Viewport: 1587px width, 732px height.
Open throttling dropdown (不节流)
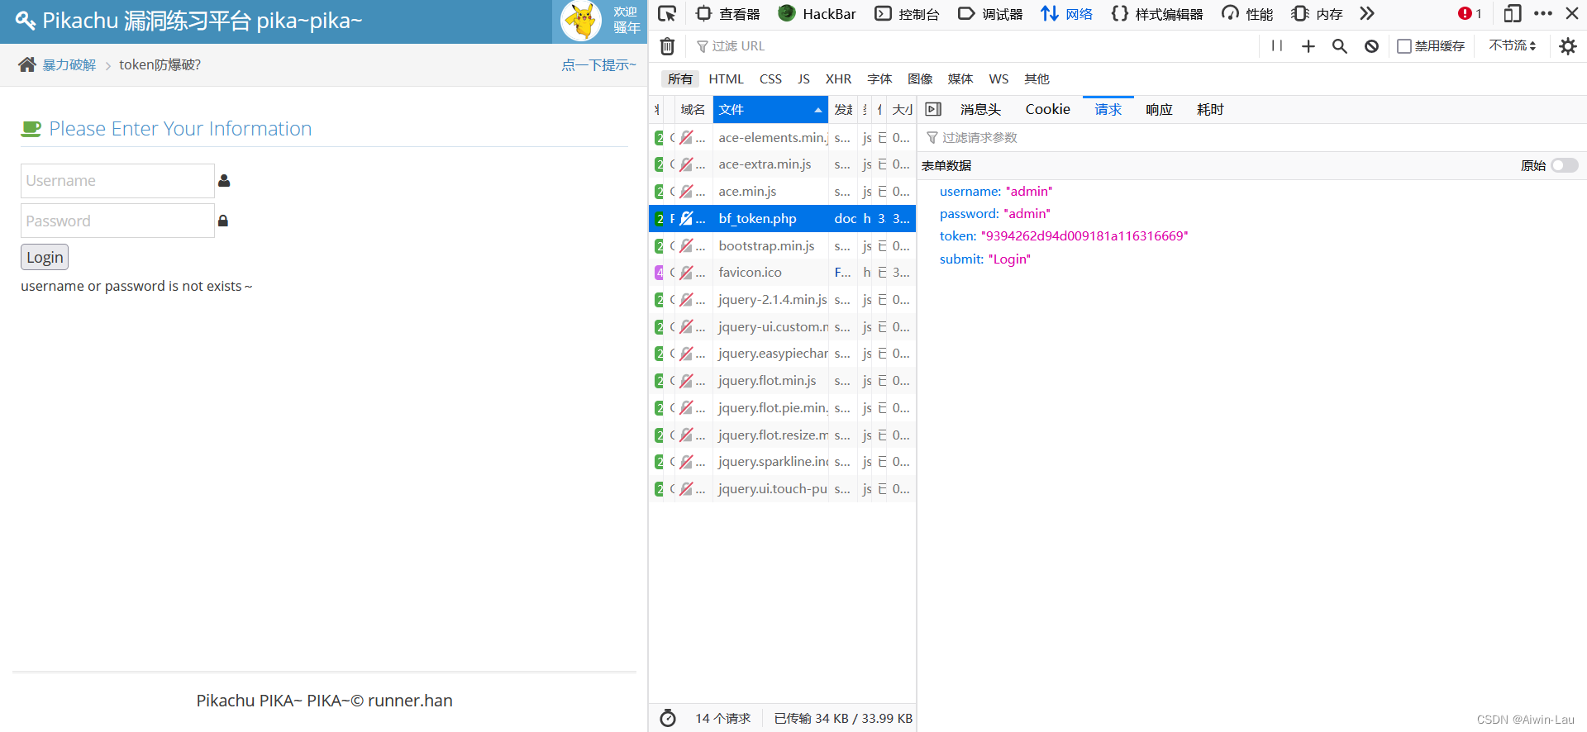(x=1513, y=46)
